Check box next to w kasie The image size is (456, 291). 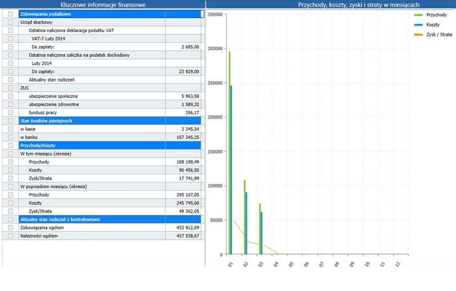click(11, 129)
